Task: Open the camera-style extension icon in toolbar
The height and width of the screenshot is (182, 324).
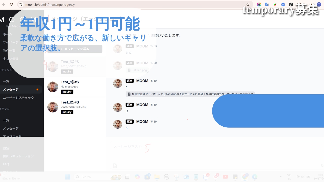Action: [x=259, y=4]
